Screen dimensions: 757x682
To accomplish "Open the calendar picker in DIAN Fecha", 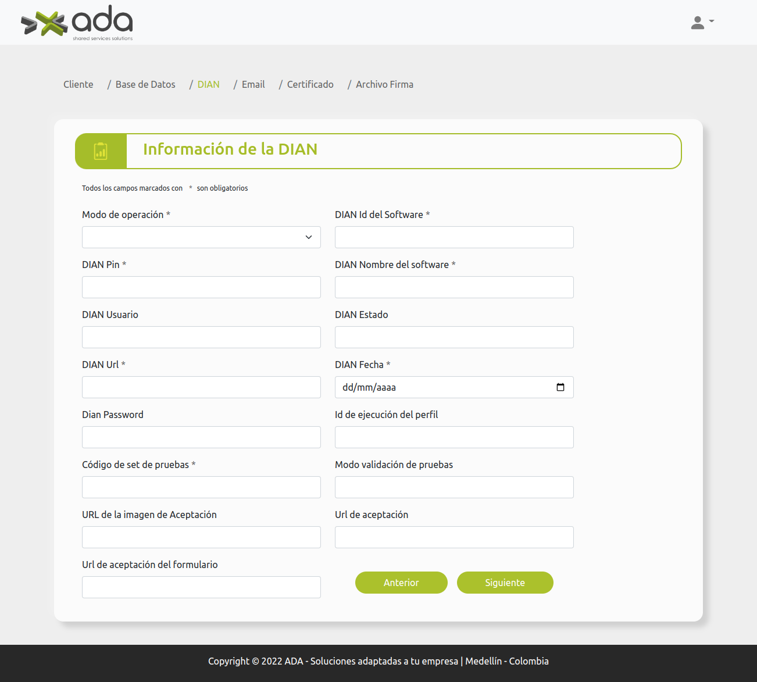I will point(560,387).
